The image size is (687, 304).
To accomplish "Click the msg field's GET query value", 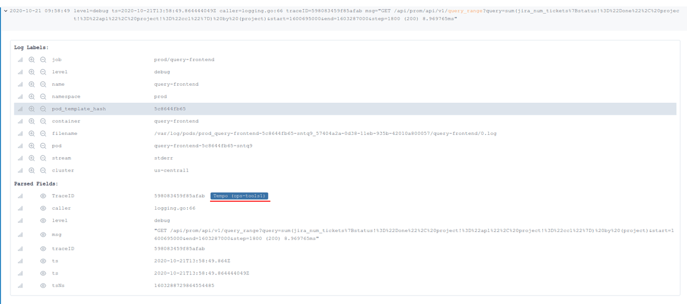I will click(414, 234).
